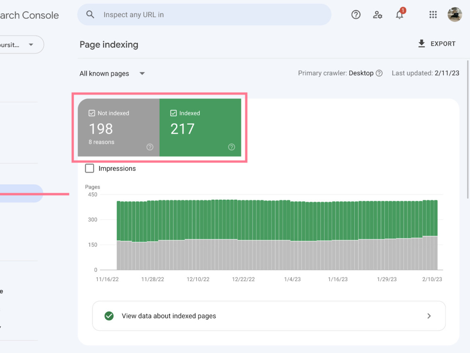The width and height of the screenshot is (470, 353).
Task: Click the profile avatar picture
Action: coord(454,15)
